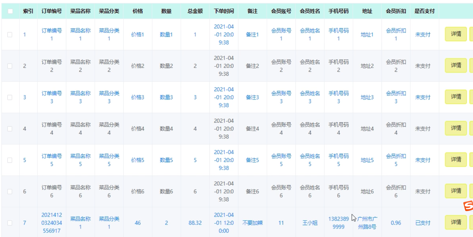473x237 pixels.
Task: Click the 2021-04-01 12:00:00 order time
Action: (x=224, y=223)
